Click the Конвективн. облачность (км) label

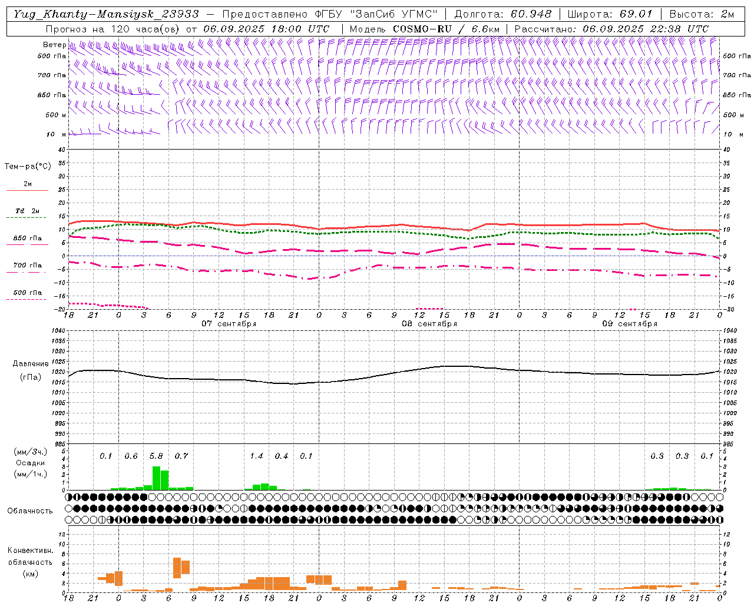[x=30, y=562]
